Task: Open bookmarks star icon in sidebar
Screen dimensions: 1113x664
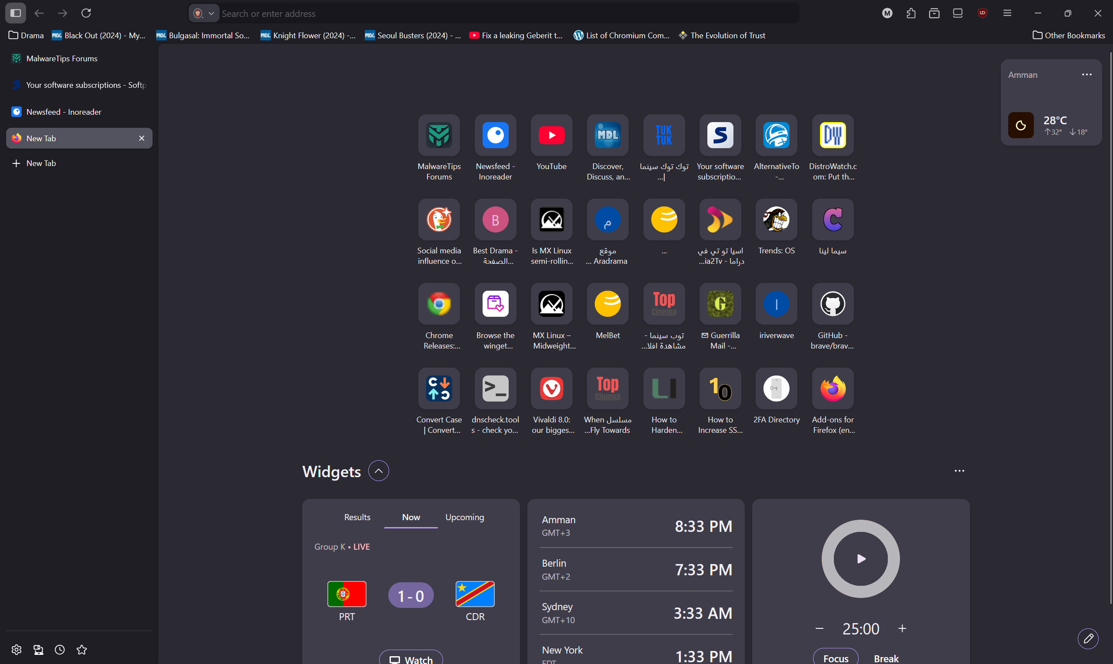Action: tap(81, 650)
